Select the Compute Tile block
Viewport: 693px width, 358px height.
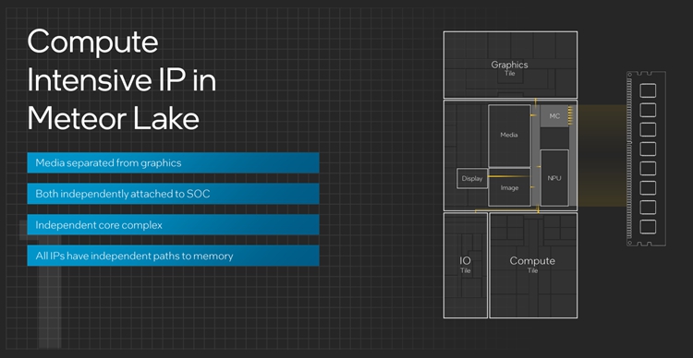click(x=533, y=266)
